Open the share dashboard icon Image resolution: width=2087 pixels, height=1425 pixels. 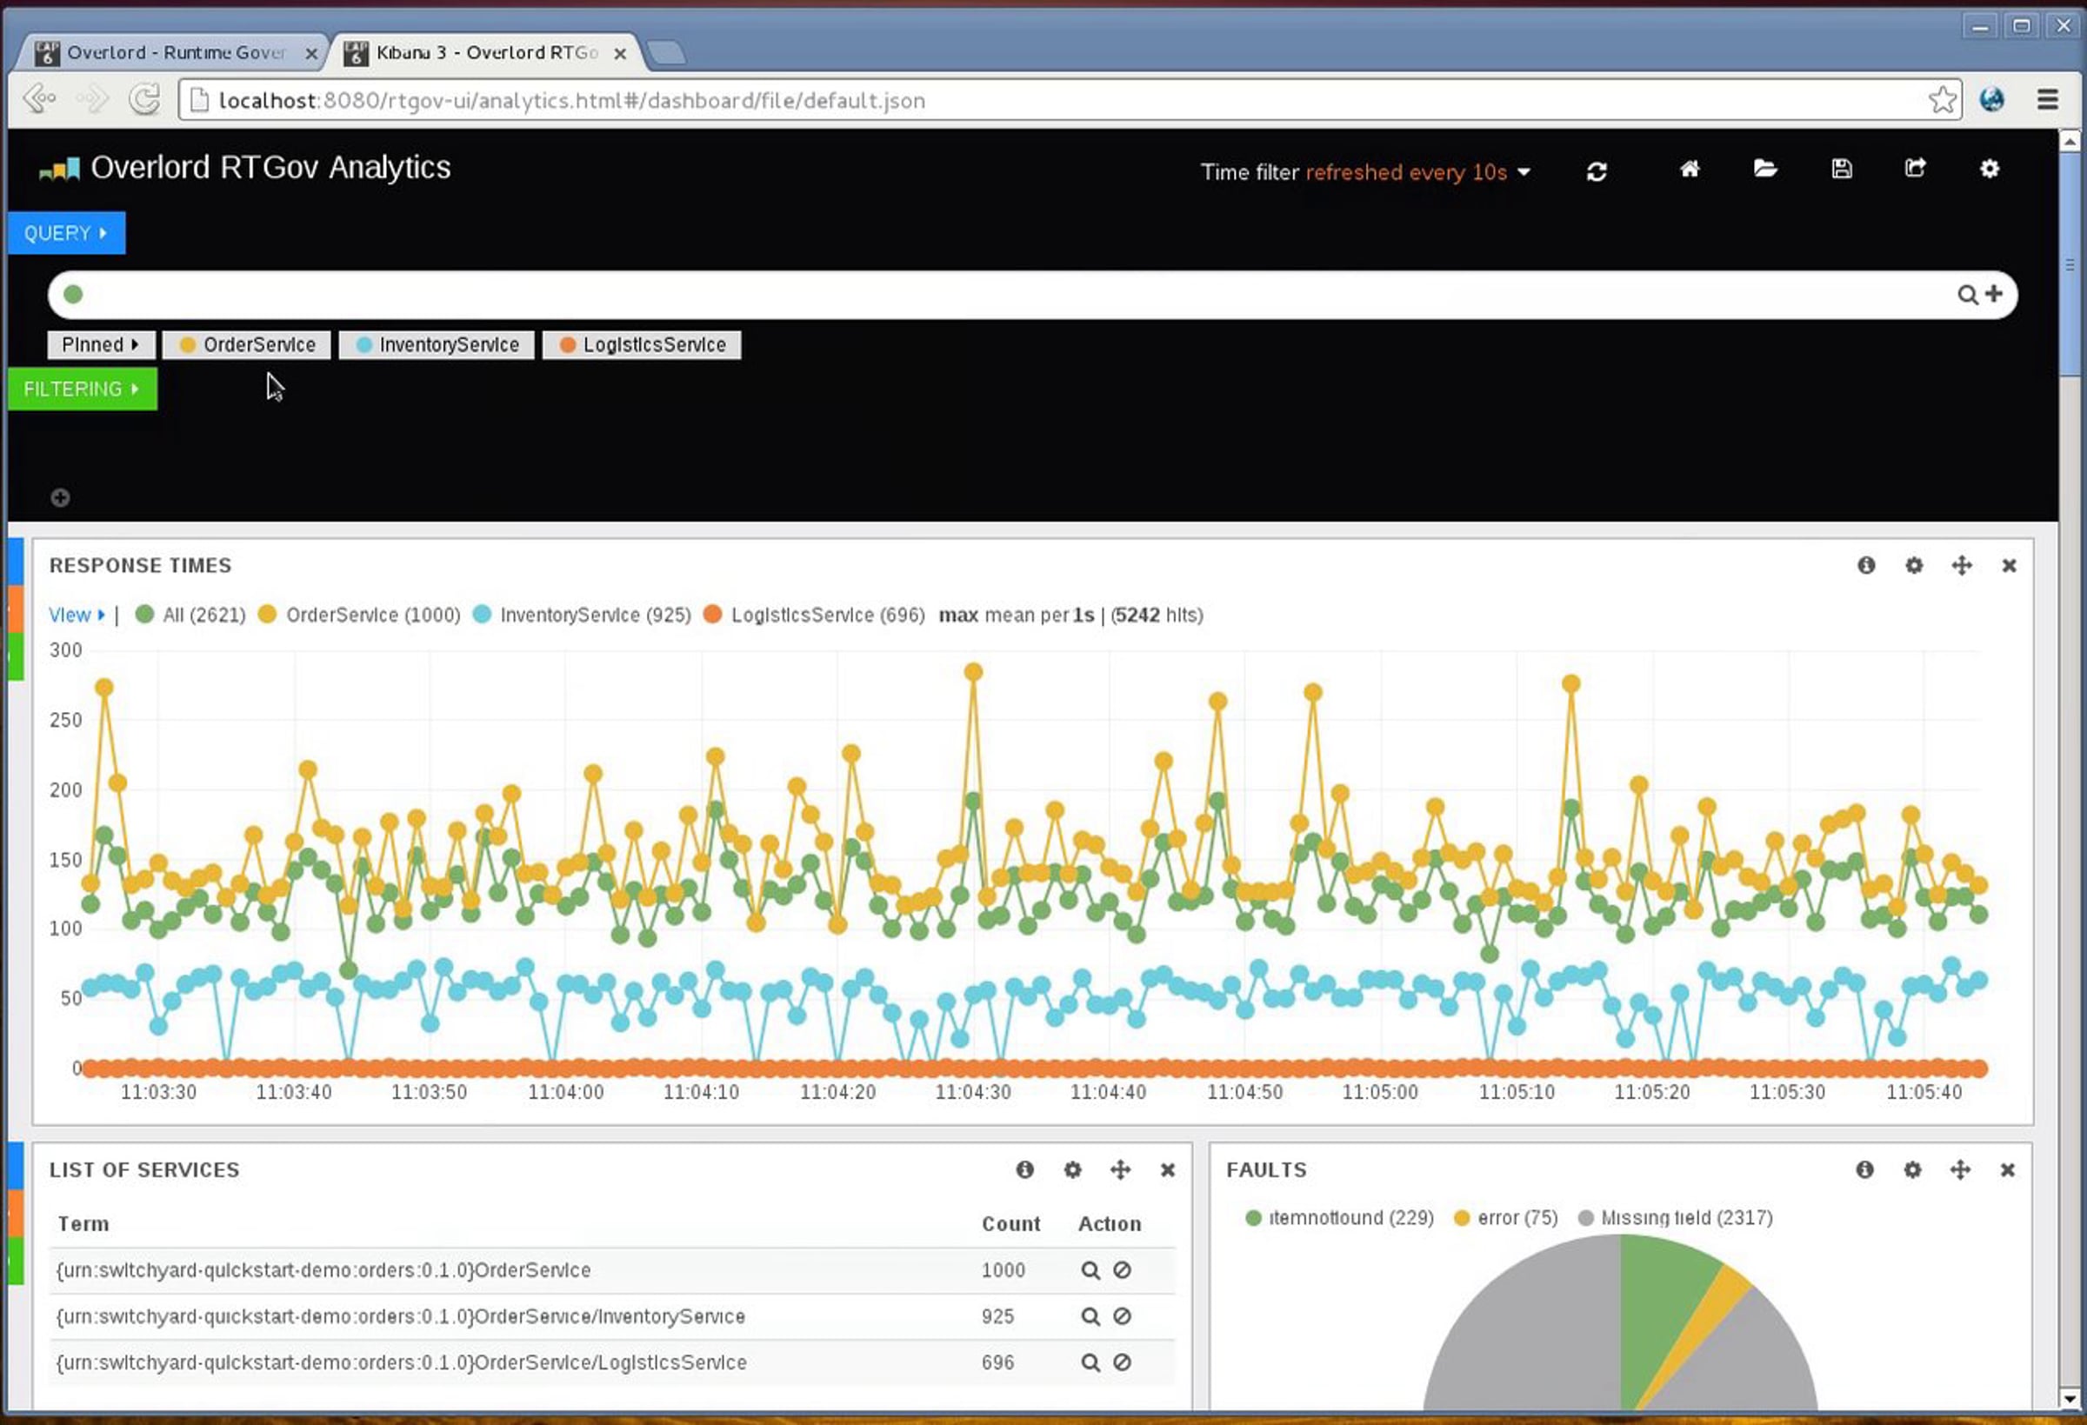point(1915,169)
